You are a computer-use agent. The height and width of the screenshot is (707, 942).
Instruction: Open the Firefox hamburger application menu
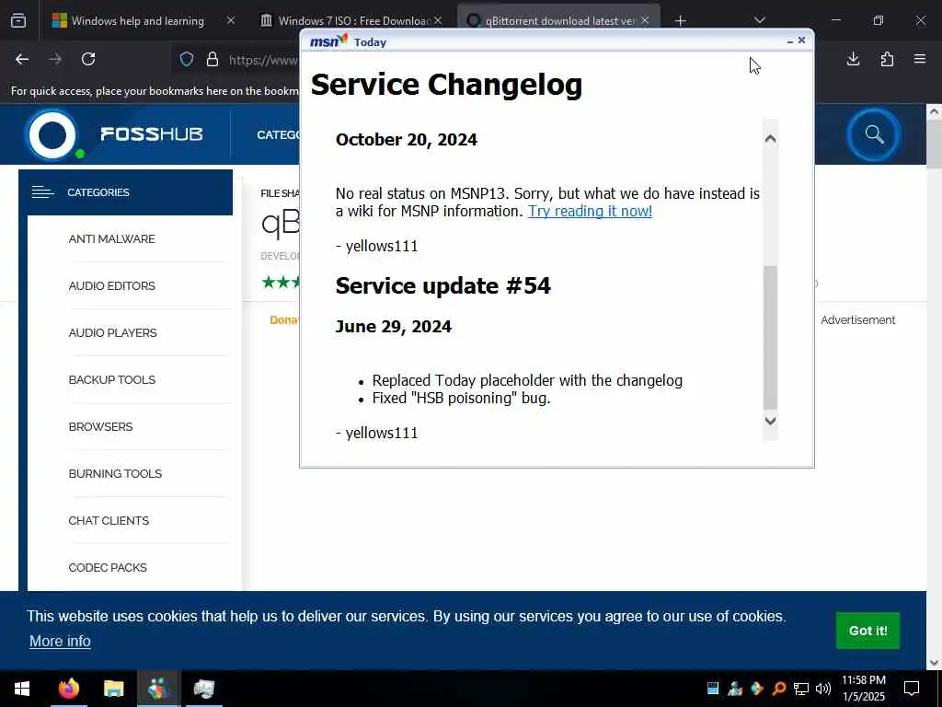(x=920, y=59)
